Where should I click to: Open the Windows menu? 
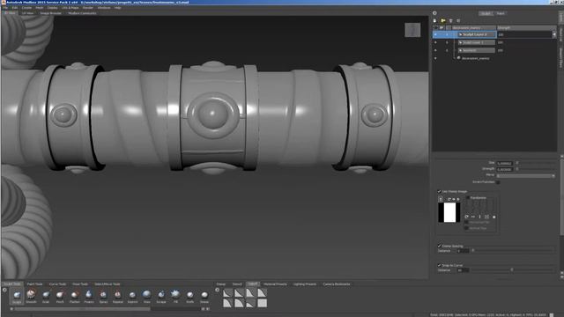coord(104,8)
